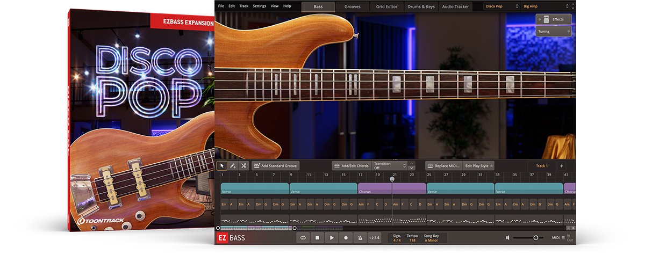This screenshot has height=262, width=645.
Task: Select the arrow pointer tool
Action: [x=222, y=166]
